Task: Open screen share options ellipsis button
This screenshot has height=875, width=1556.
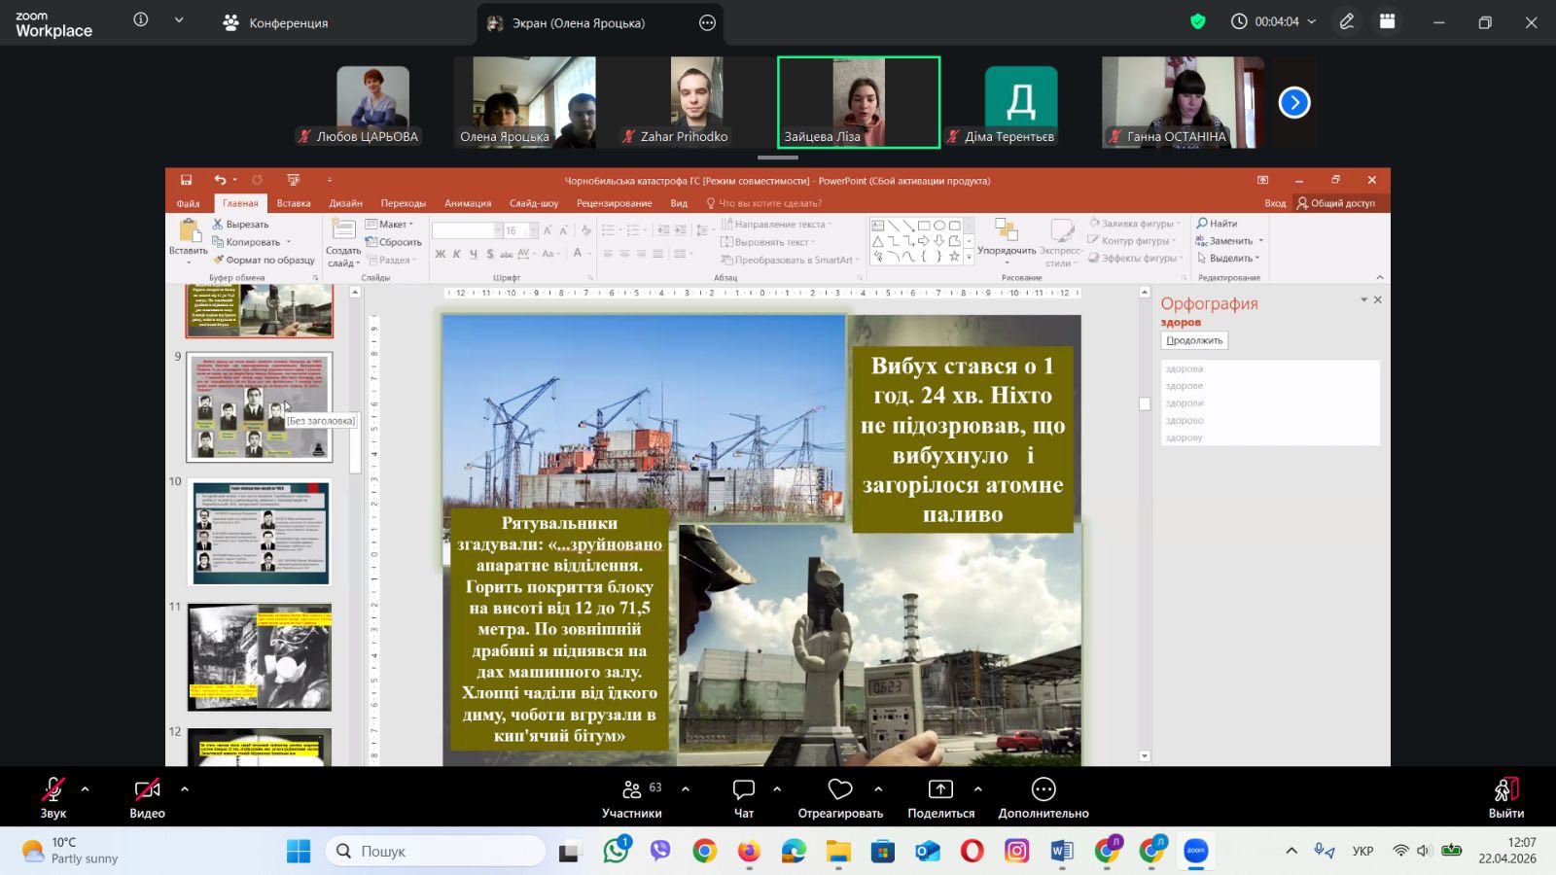Action: point(707,22)
